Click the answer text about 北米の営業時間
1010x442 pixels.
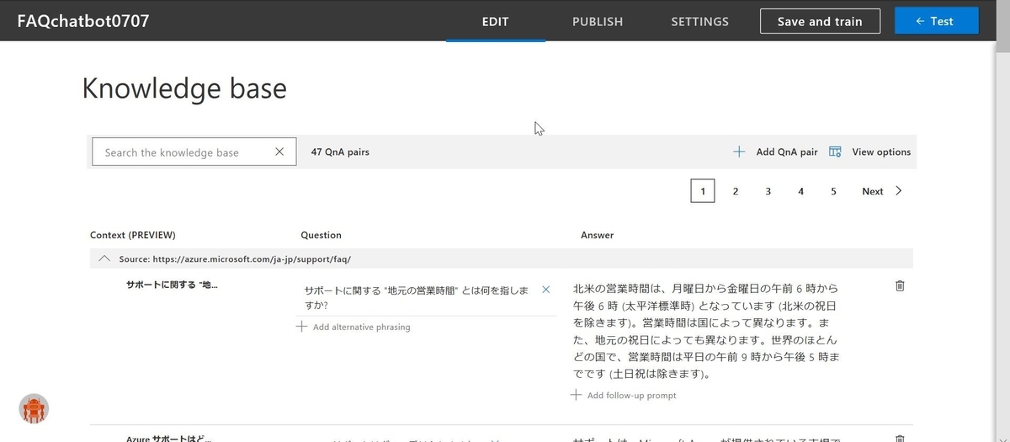click(706, 331)
